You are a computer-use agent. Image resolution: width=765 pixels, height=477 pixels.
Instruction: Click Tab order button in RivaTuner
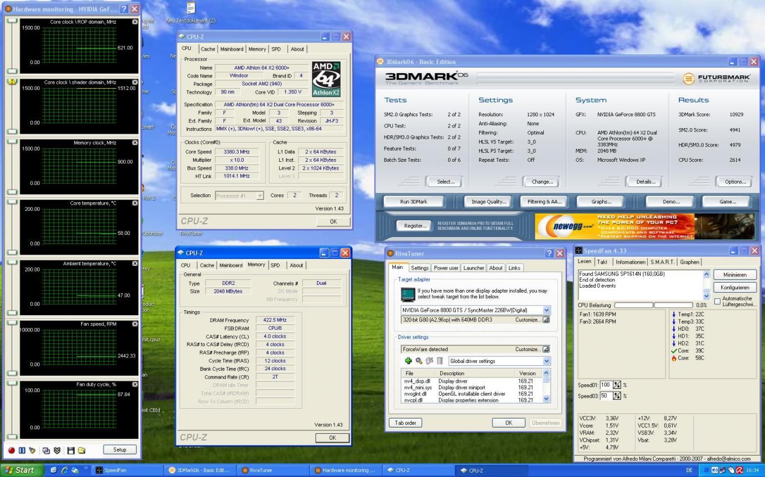tap(405, 423)
